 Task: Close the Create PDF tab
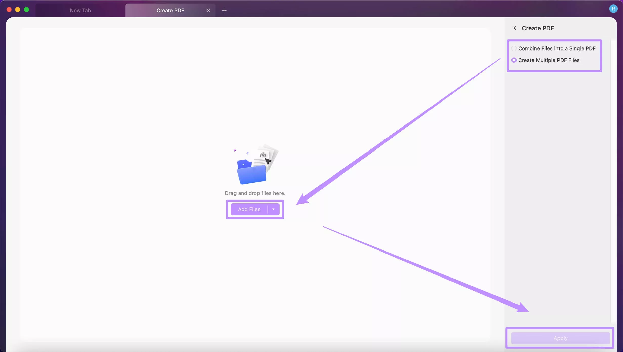(208, 10)
